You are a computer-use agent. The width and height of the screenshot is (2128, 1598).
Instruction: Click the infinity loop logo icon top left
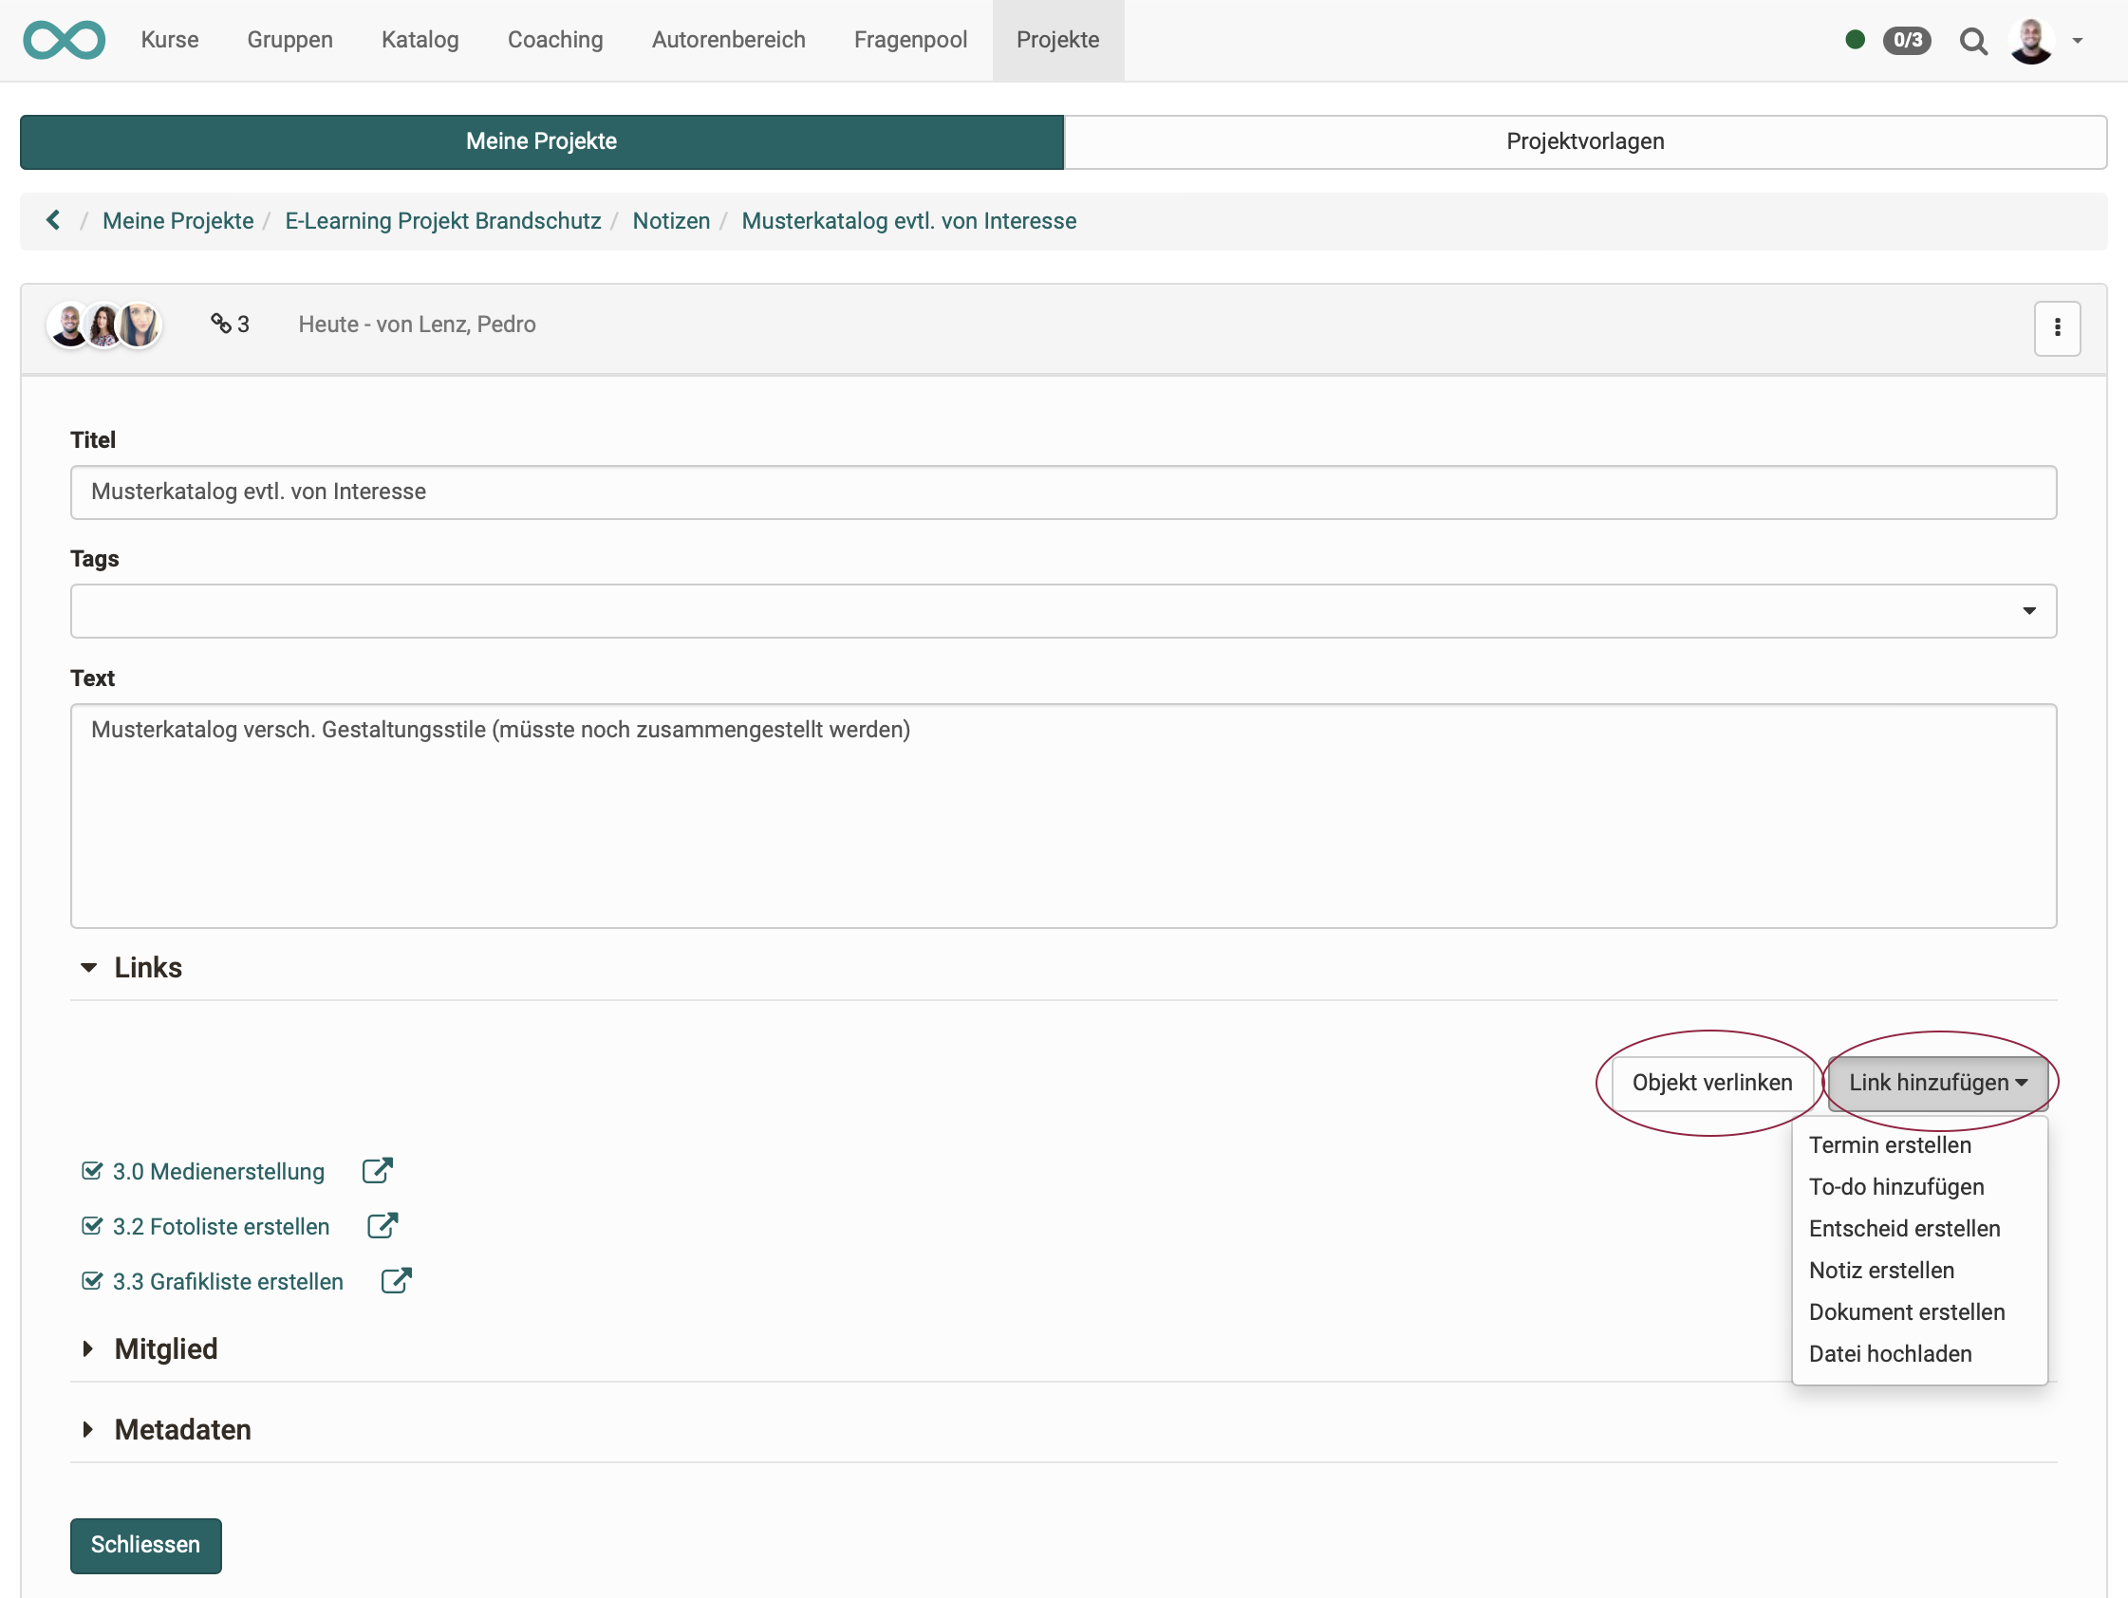[62, 37]
